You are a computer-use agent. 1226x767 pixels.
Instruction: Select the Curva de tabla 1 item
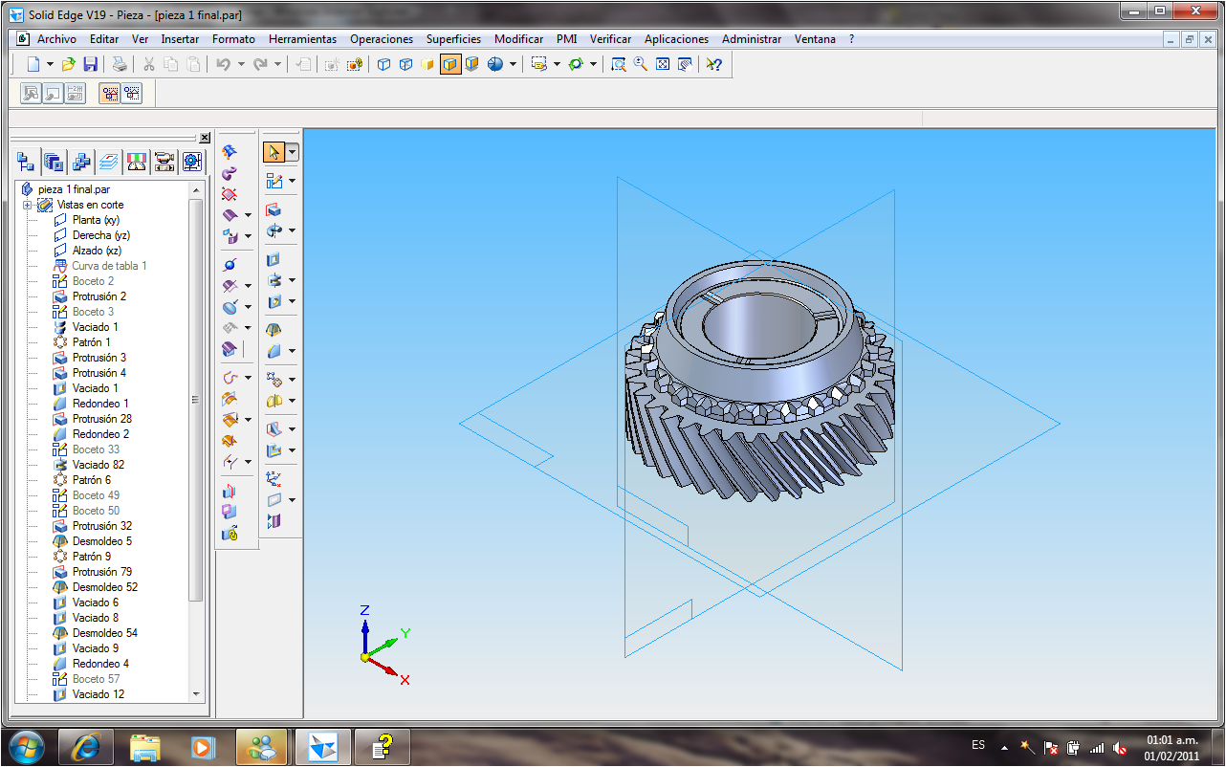(109, 266)
